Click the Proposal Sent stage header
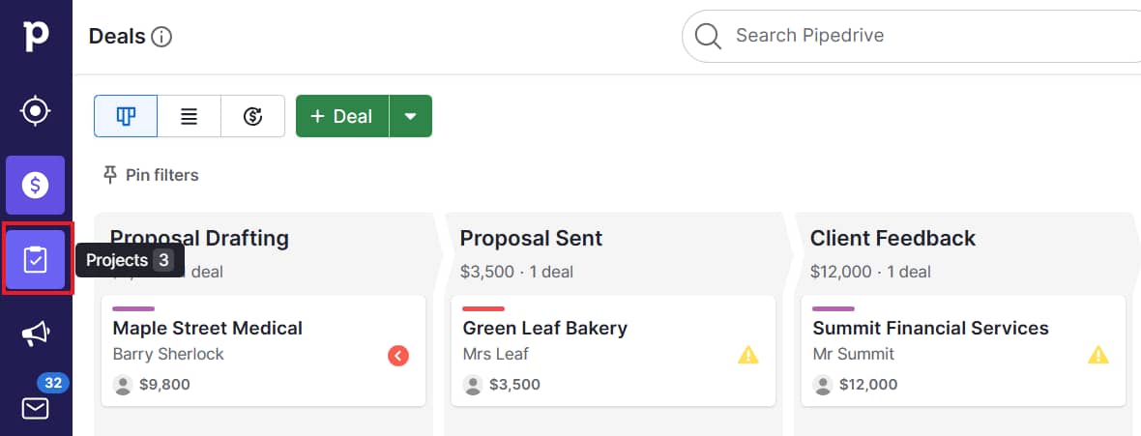Image resolution: width=1141 pixels, height=436 pixels. (531, 239)
